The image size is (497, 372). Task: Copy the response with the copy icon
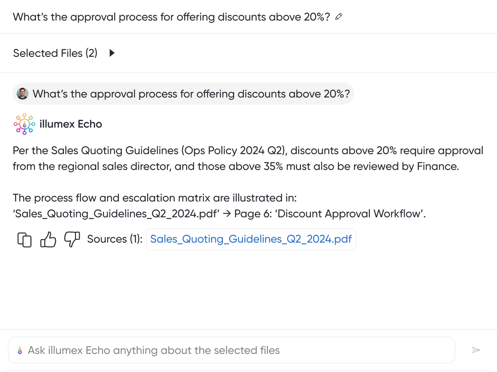point(24,240)
